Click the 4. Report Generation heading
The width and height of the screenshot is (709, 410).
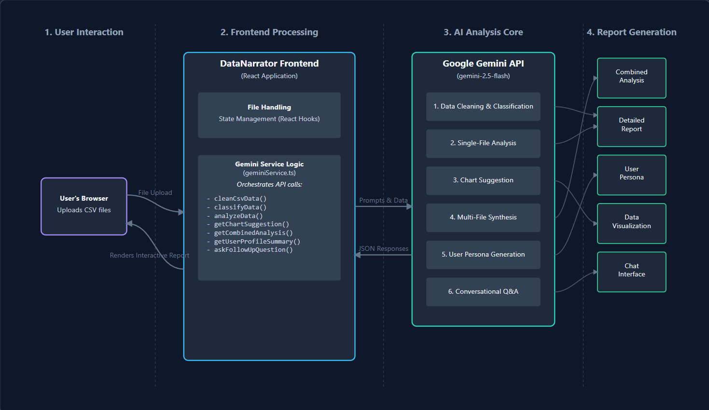(x=632, y=32)
